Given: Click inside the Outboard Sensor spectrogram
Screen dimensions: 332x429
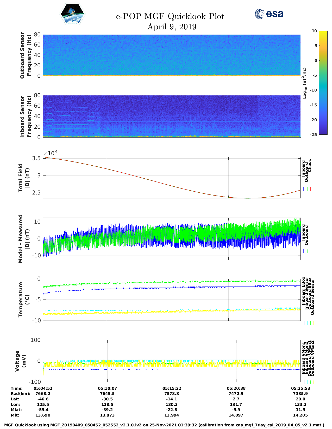Looking at the screenshot, I should pyautogui.click(x=172, y=55).
